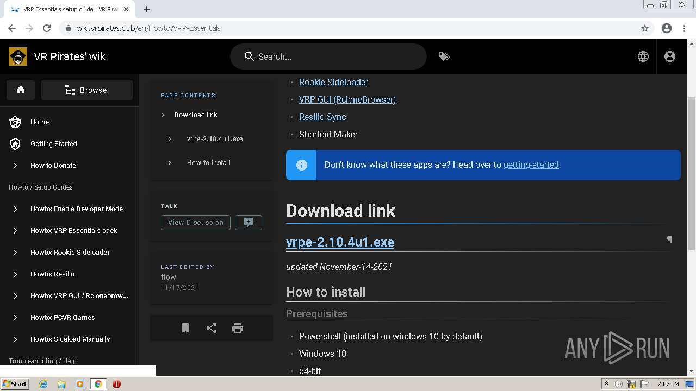Click the Chrome address bar URL

click(x=148, y=28)
